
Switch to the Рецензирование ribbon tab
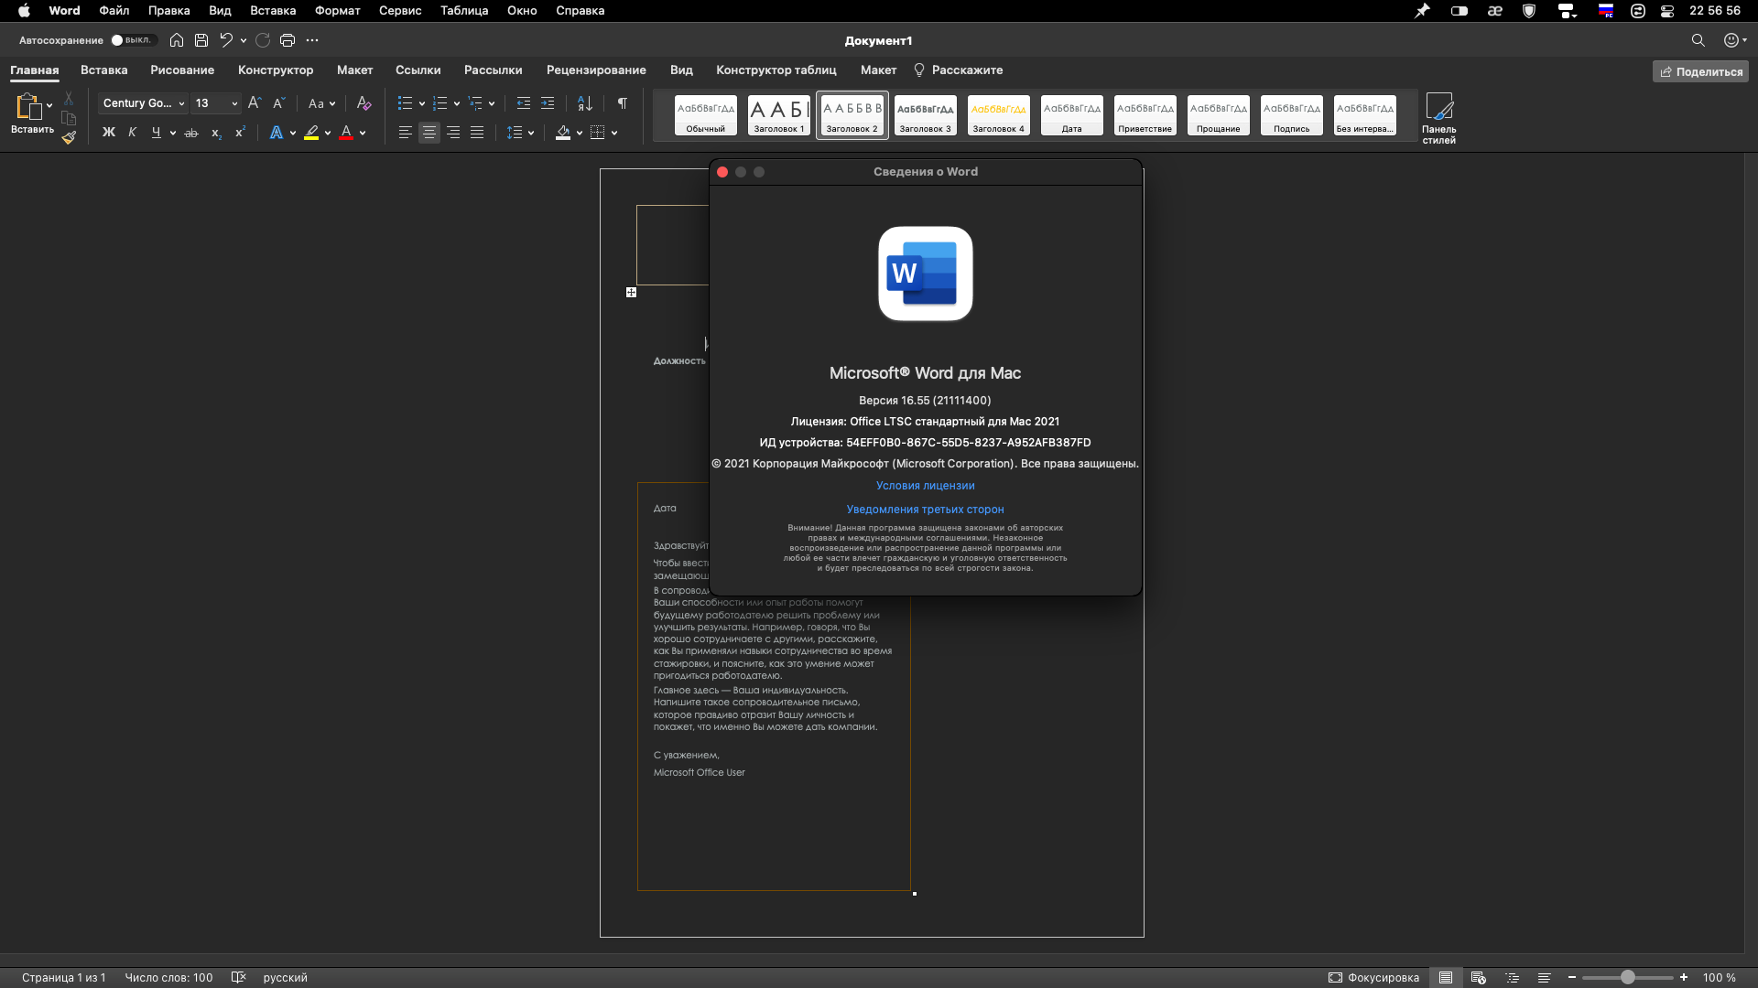click(596, 70)
